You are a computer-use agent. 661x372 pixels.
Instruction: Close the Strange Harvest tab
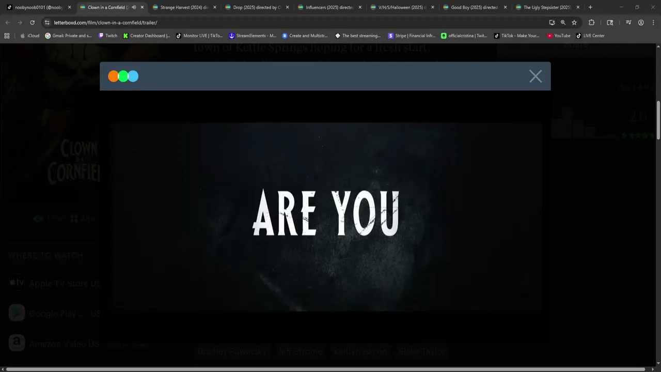tap(215, 7)
